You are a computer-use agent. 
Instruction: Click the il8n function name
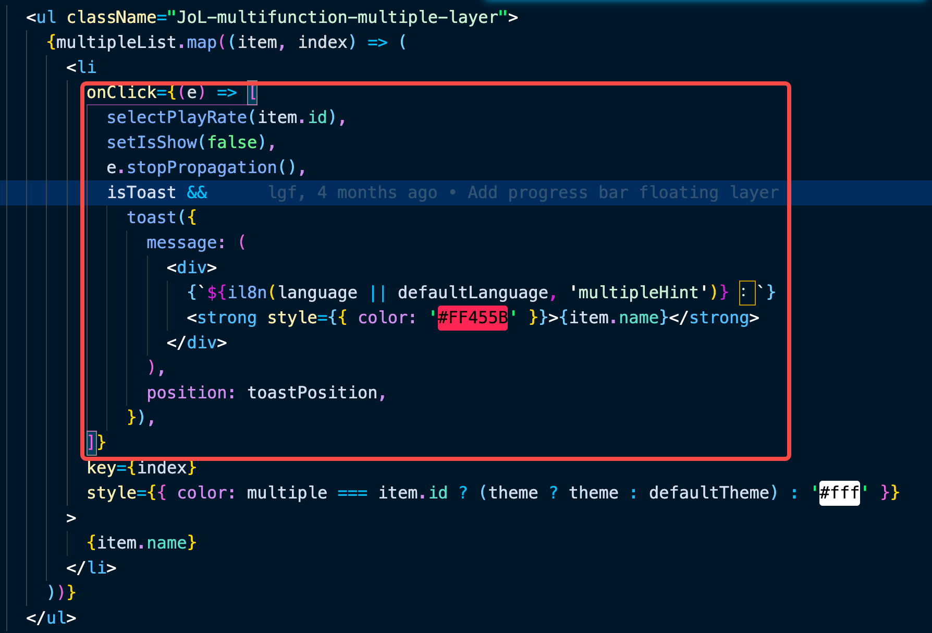247,293
